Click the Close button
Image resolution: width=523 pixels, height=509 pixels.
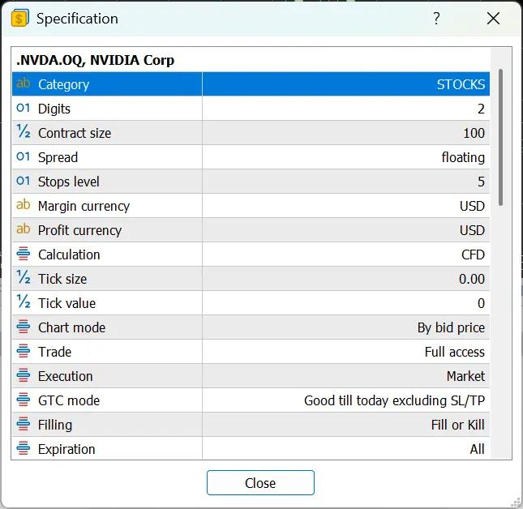[260, 483]
